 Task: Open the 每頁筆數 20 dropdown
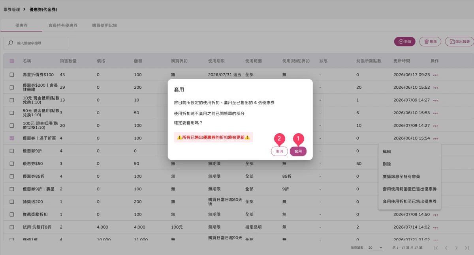point(376,248)
